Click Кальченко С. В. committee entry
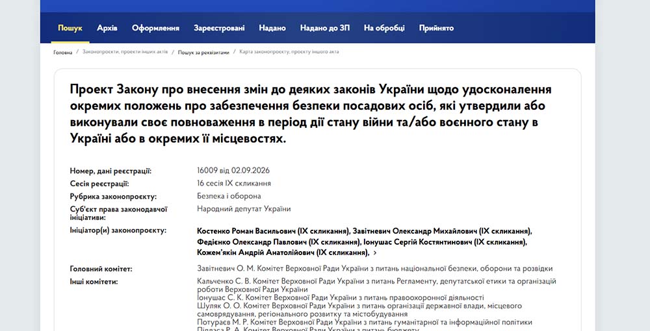This screenshot has height=331, width=650. click(x=376, y=285)
